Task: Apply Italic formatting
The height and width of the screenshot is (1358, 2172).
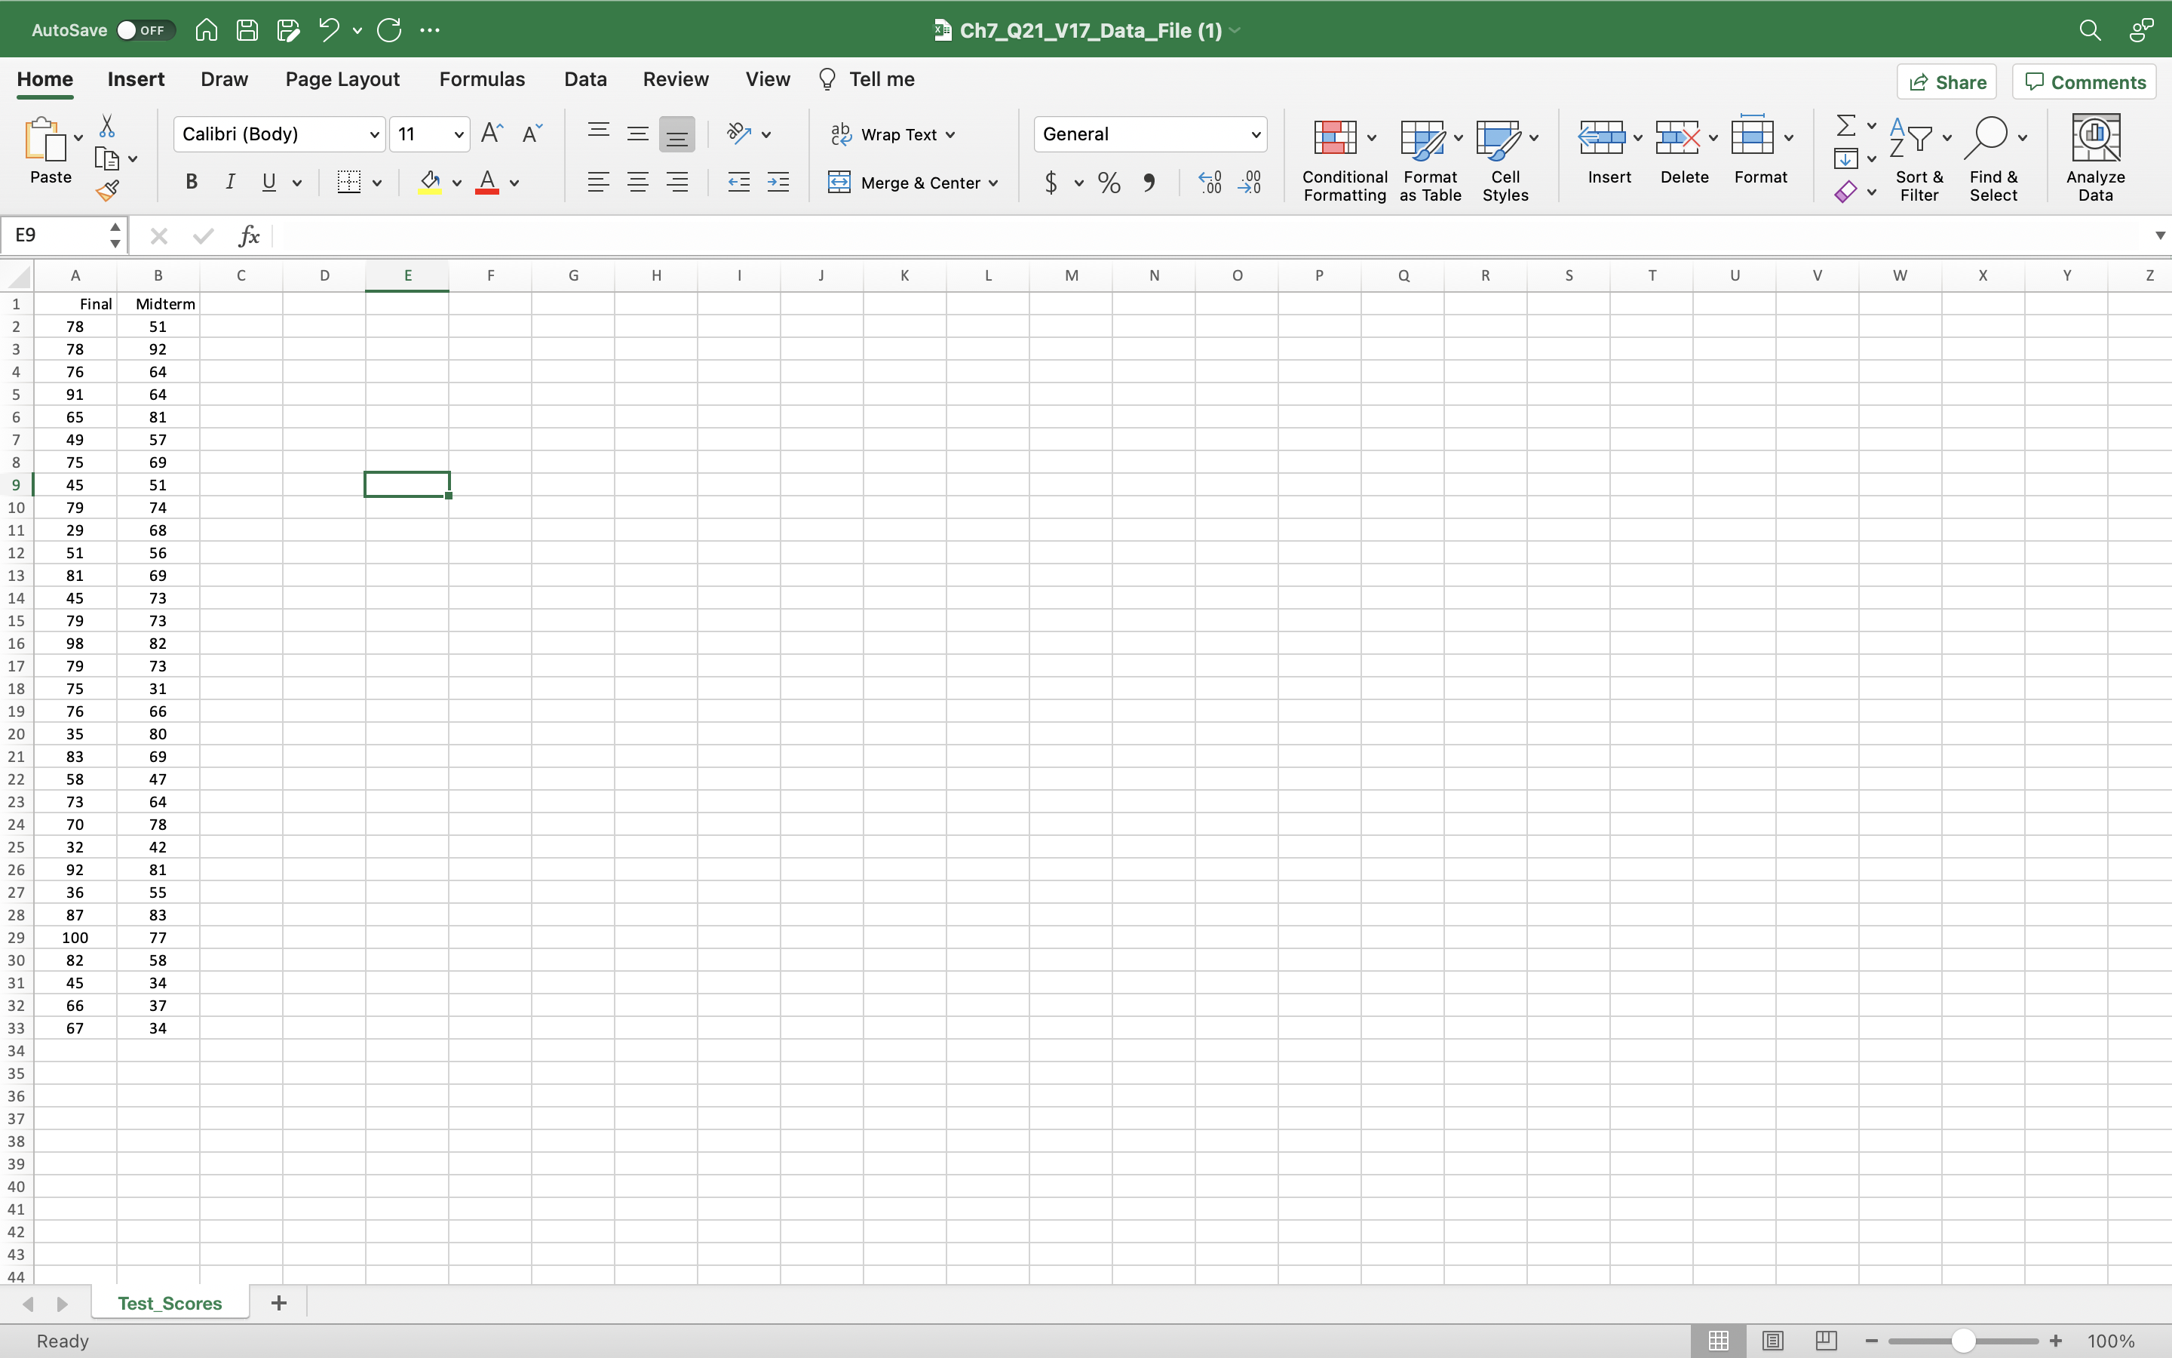Action: click(230, 181)
